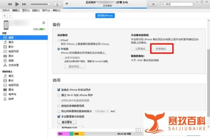
Task: Enable 通过 Wi-Fi 与此 iPhone 同步 checkbox
Action: 58,95
